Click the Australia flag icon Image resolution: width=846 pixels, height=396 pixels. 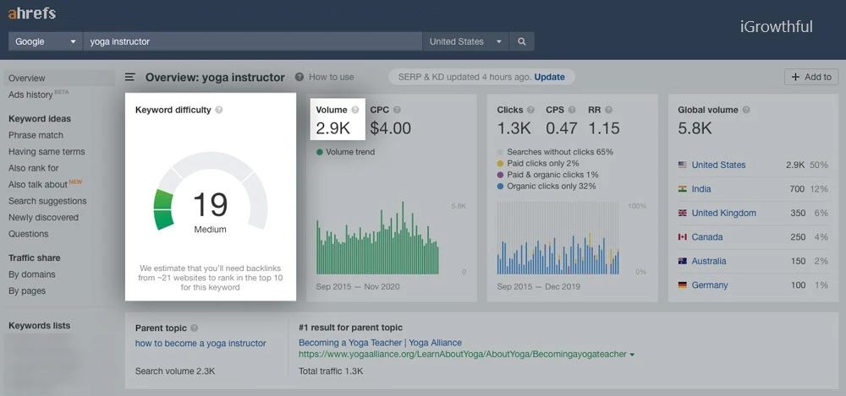(683, 261)
